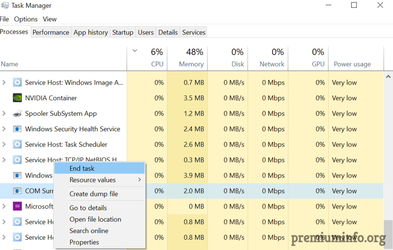
Task: Select Create dump file option
Action: tap(94, 194)
